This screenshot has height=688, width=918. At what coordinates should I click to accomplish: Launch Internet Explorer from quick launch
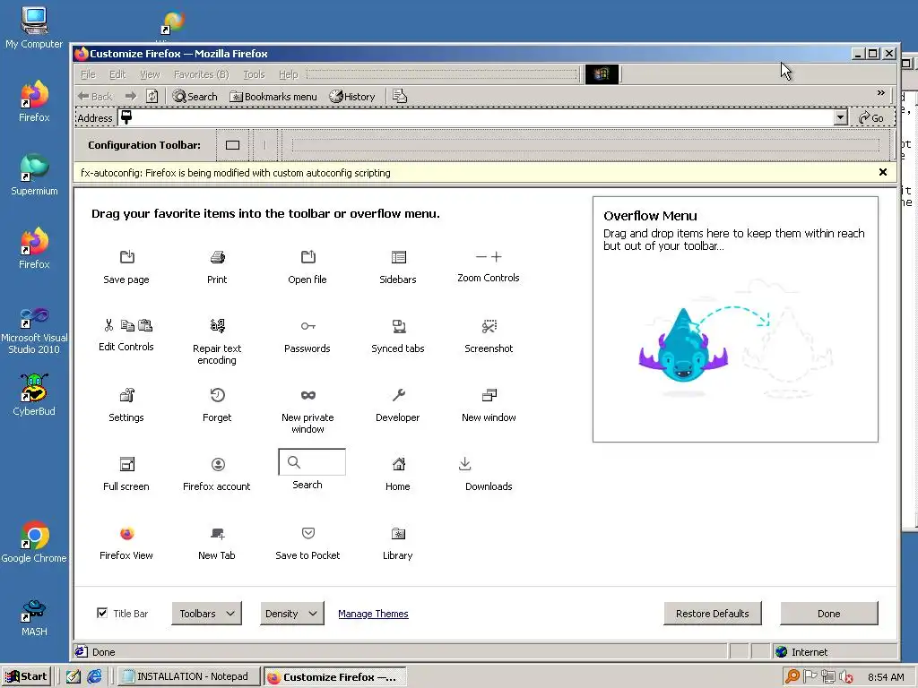[x=94, y=676]
